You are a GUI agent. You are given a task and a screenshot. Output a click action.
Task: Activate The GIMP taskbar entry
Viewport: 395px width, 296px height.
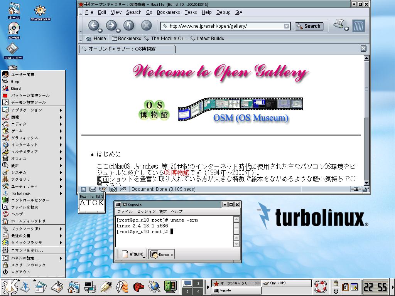pyautogui.click(x=287, y=283)
